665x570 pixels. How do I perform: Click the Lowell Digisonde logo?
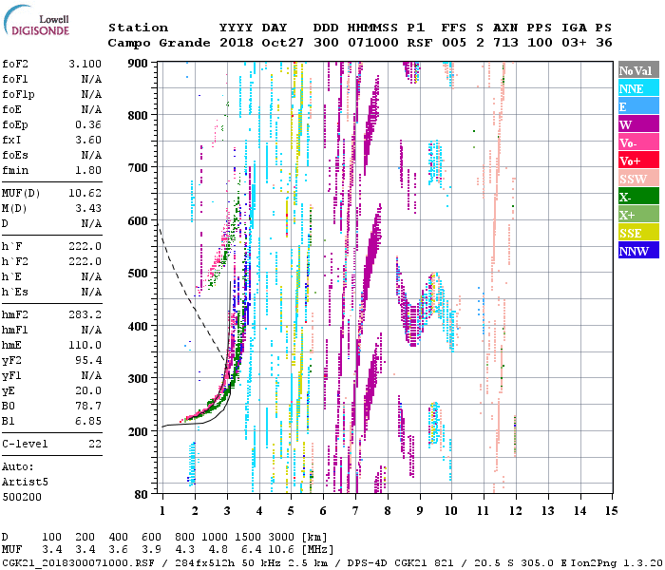(36, 21)
